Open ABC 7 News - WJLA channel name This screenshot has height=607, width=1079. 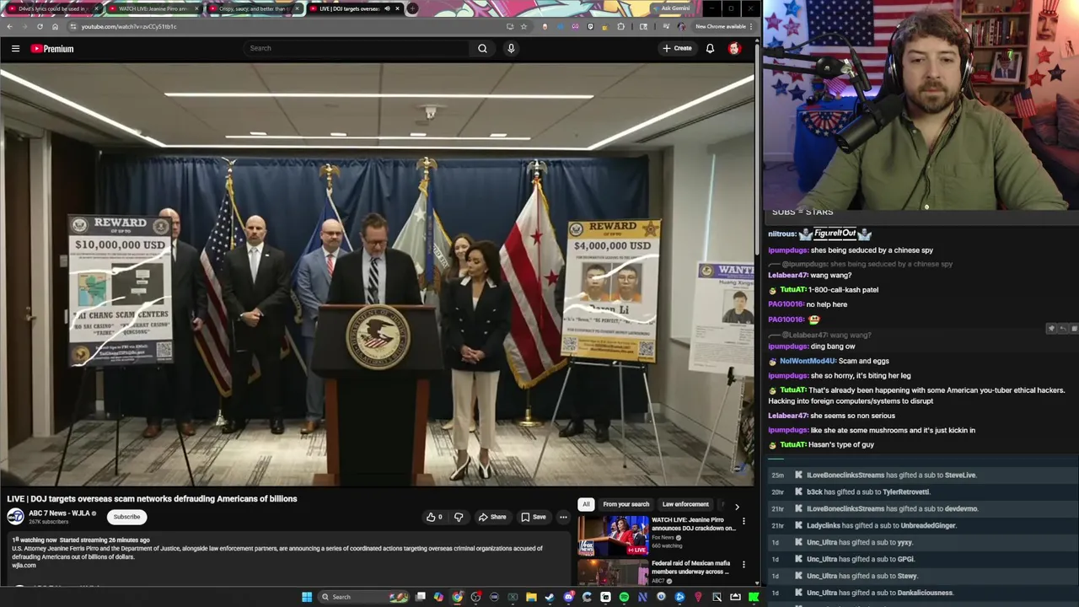click(x=59, y=513)
